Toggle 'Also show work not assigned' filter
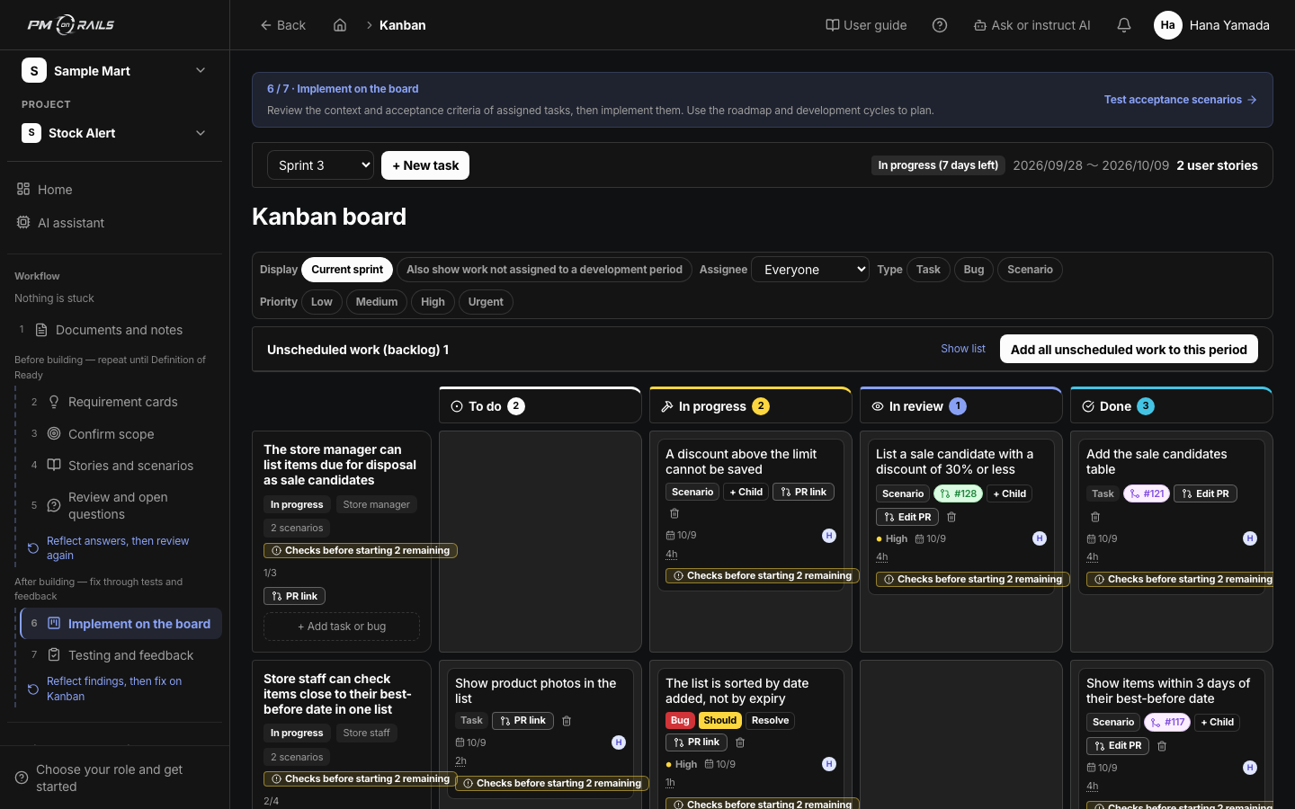 (544, 270)
